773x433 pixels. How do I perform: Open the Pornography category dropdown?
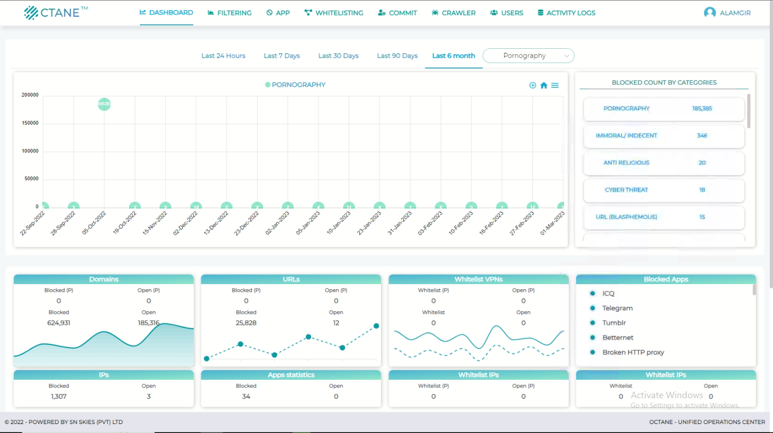point(528,56)
